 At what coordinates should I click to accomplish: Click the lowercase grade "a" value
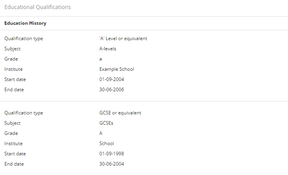tap(100, 59)
